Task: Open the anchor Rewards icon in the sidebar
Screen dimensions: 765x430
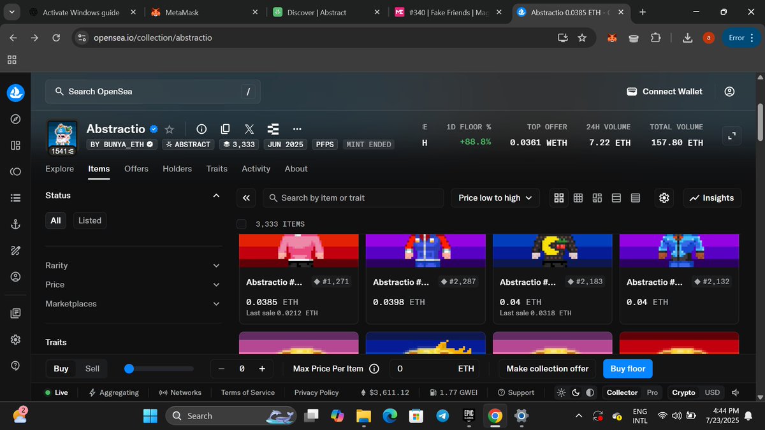Action: point(15,224)
